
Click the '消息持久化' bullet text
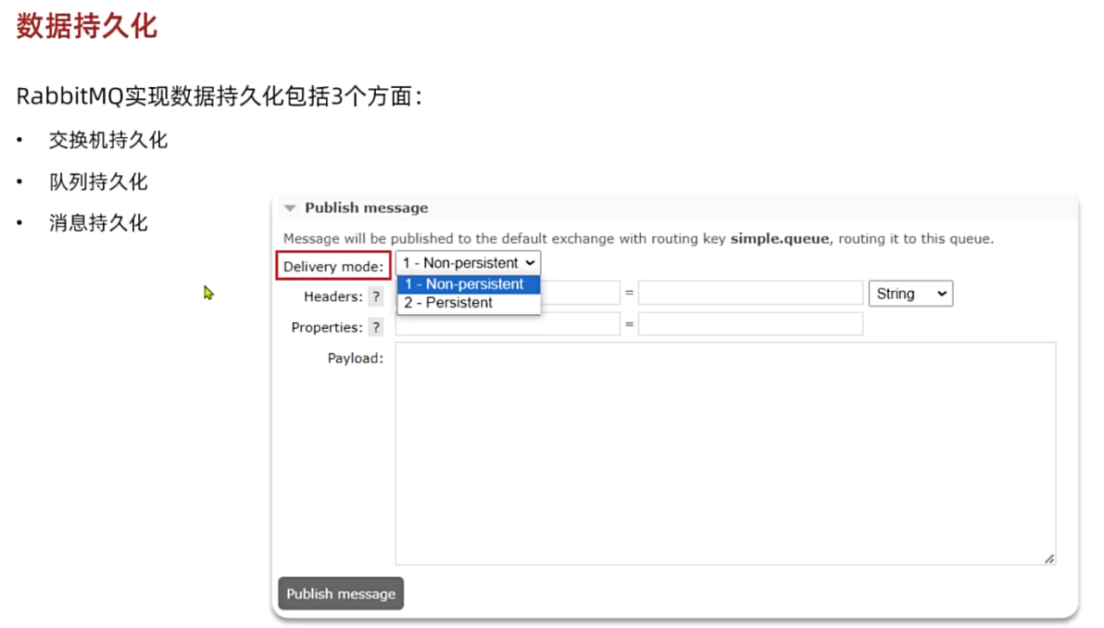pyautogui.click(x=98, y=223)
